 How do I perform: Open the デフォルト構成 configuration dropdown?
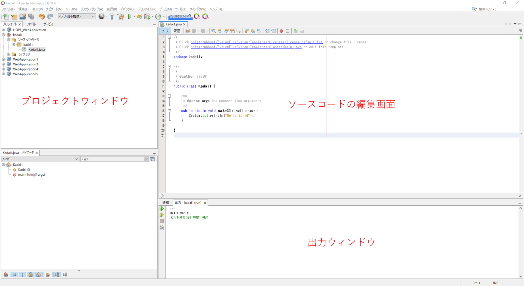coord(77,16)
